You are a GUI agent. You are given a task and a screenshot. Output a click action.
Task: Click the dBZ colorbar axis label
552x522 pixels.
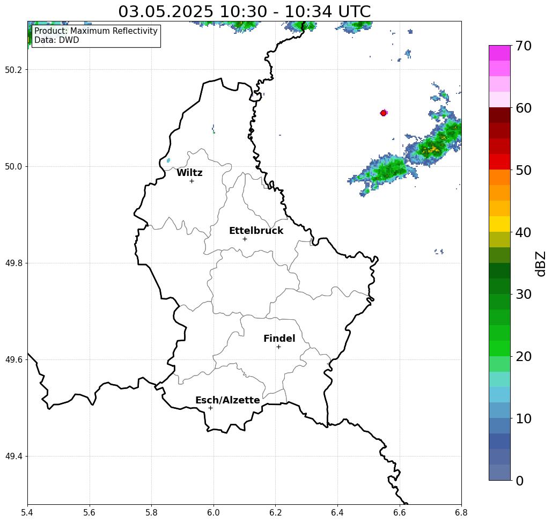click(540, 263)
